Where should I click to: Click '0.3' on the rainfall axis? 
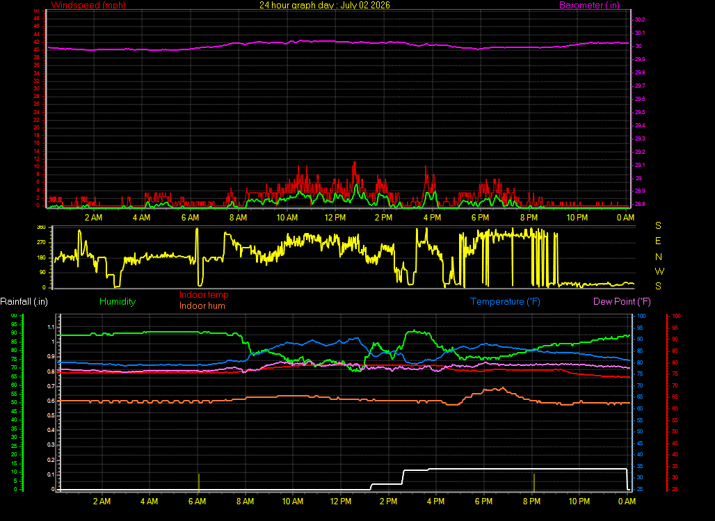51,444
